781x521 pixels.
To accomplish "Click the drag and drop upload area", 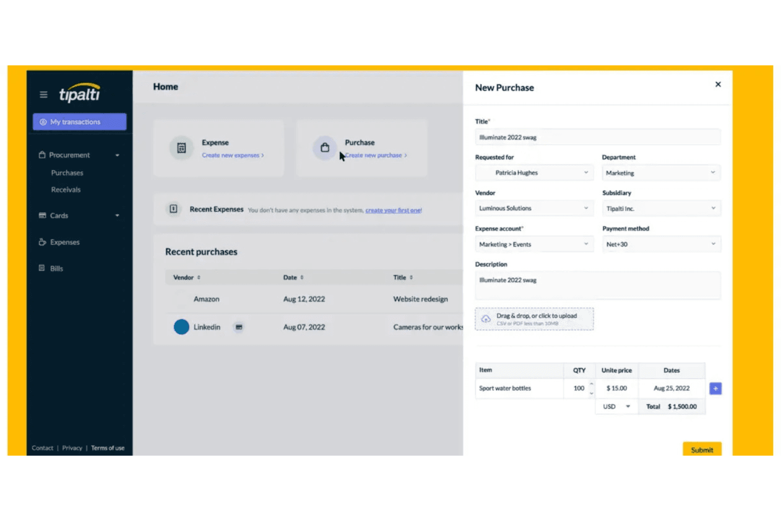I will point(534,319).
